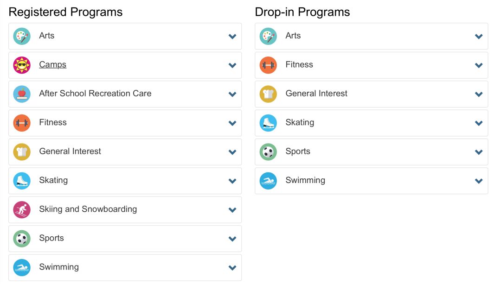Click the paint palette icon under Drop-in Programs
Viewport: 501px width, 284px height.
(268, 36)
